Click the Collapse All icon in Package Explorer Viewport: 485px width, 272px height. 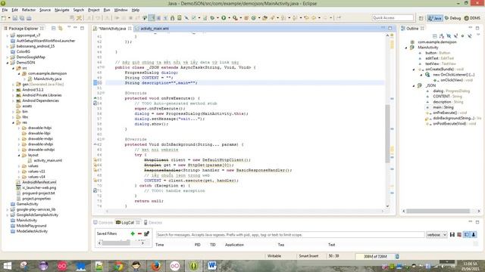[x=54, y=29]
